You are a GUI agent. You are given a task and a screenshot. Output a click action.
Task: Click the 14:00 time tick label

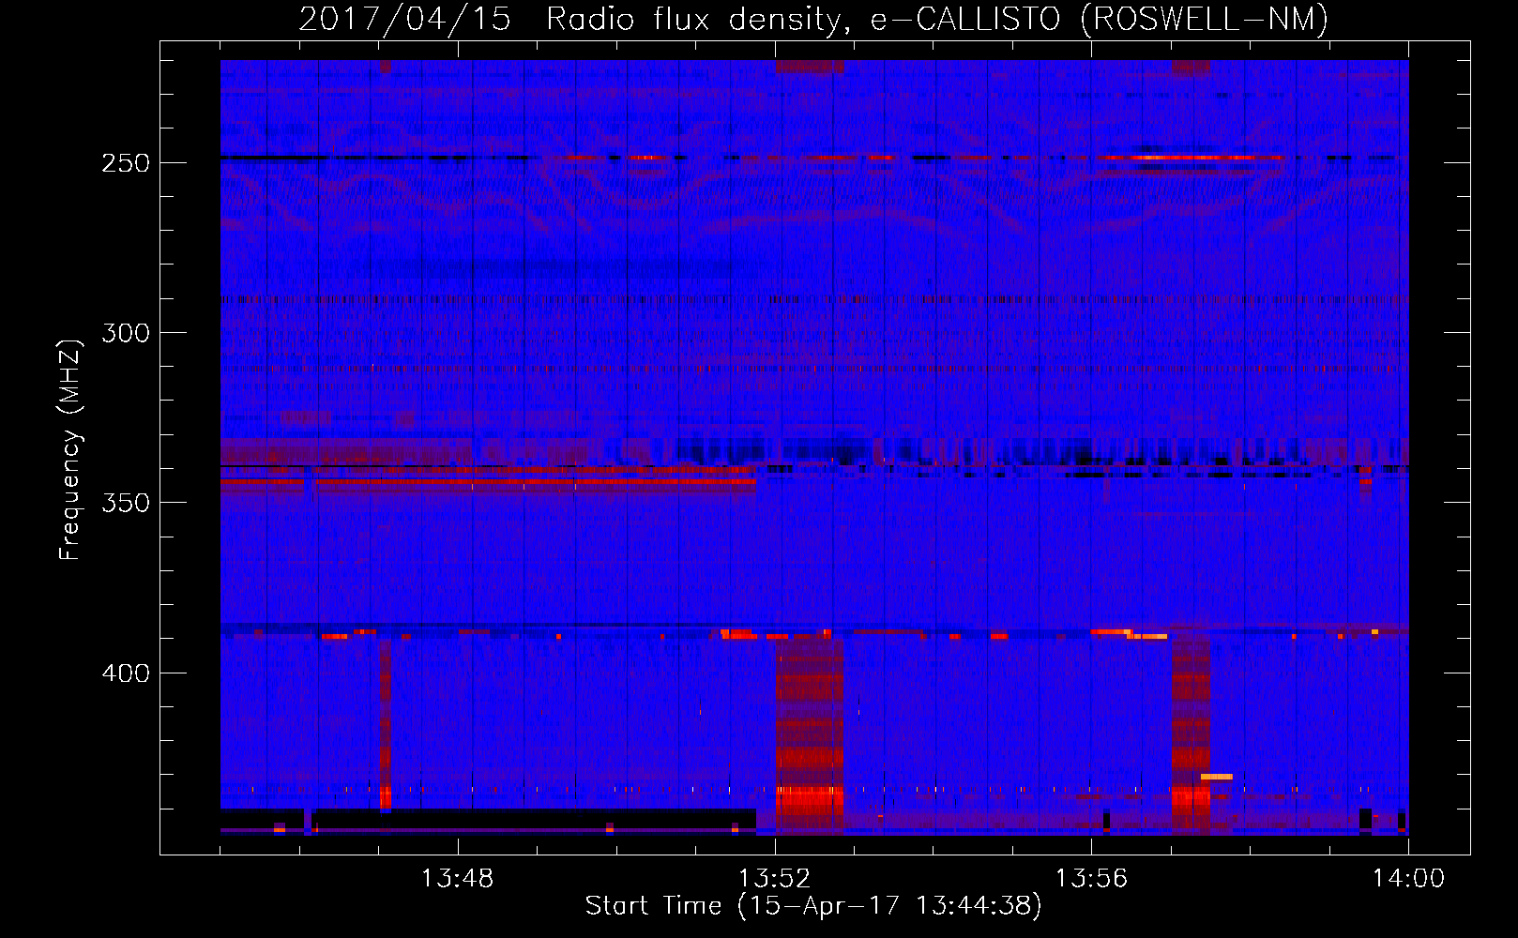1408,879
